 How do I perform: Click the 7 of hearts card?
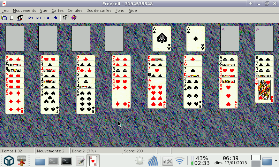click(15, 75)
